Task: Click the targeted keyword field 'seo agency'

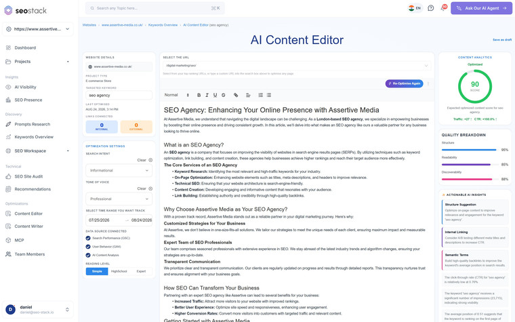Action: click(119, 96)
